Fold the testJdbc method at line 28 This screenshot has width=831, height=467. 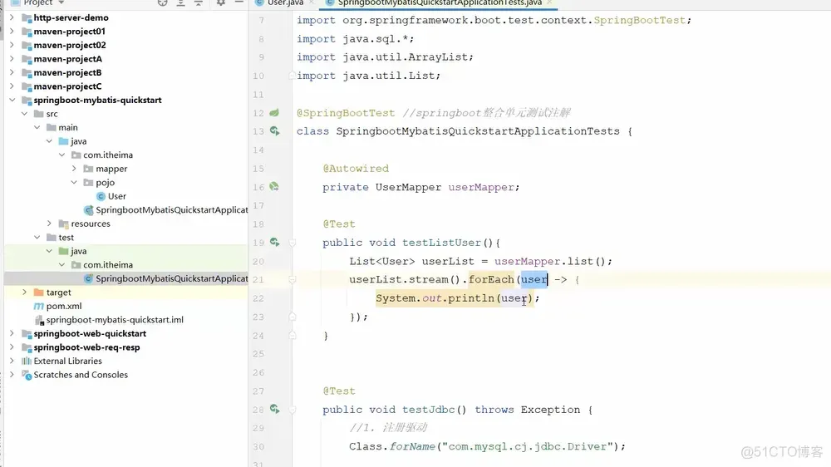pyautogui.click(x=292, y=410)
